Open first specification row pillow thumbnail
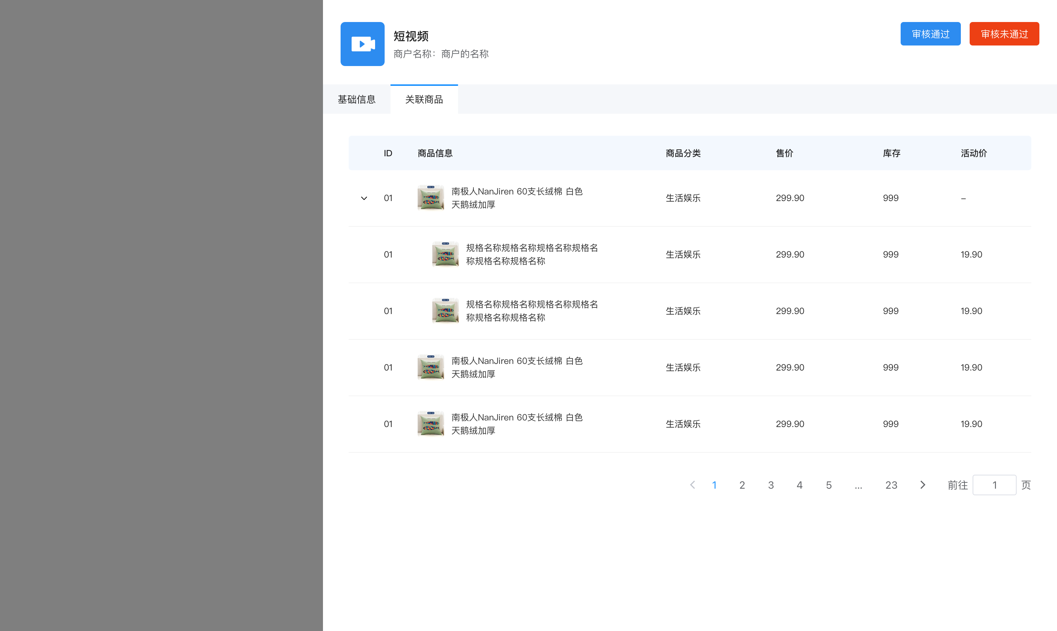This screenshot has width=1057, height=631. [445, 254]
